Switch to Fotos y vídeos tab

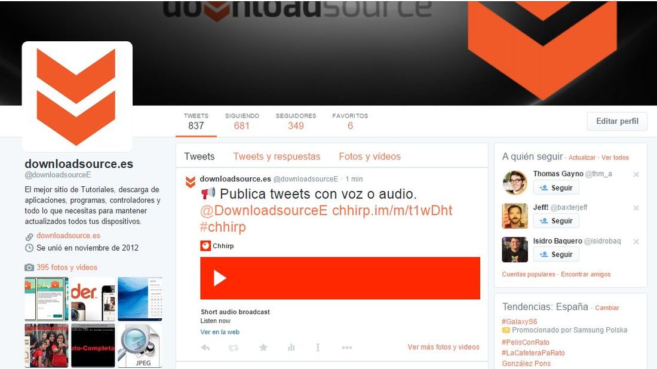[370, 156]
